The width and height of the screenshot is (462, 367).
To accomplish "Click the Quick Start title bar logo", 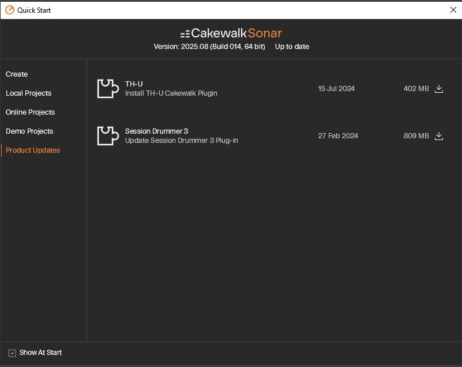I will pos(10,10).
